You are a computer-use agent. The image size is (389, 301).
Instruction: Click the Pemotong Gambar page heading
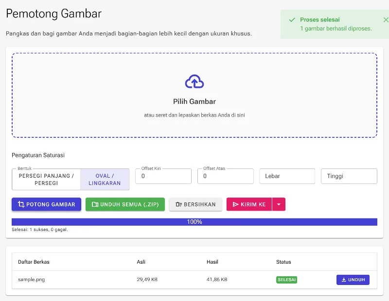pyautogui.click(x=54, y=14)
